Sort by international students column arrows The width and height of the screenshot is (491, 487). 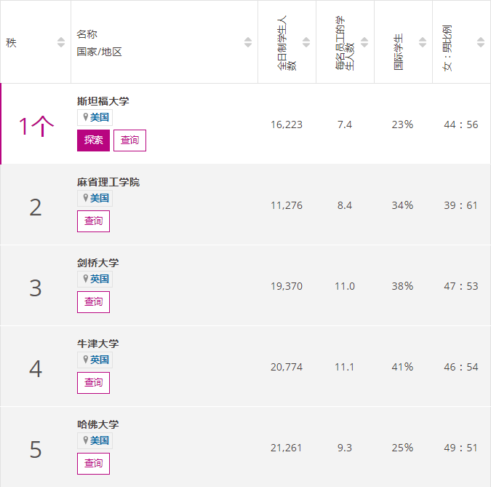coord(423,43)
